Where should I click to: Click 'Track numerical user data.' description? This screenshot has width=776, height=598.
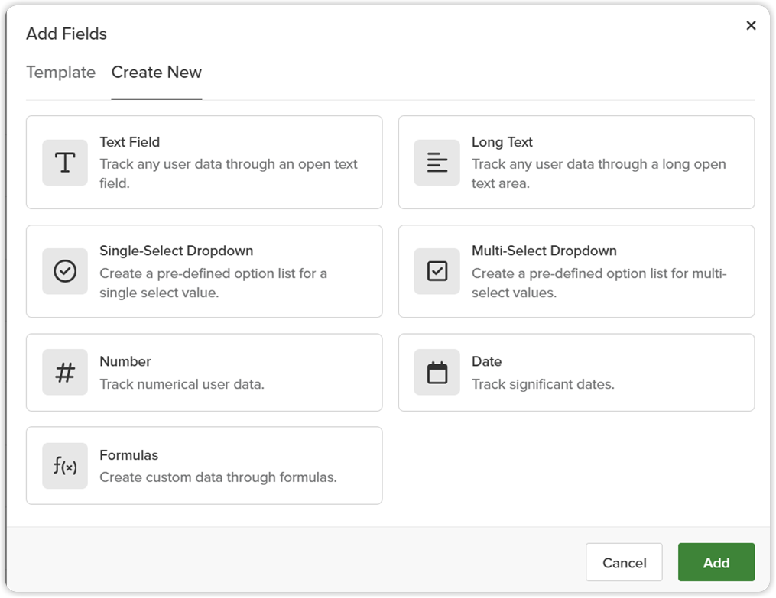pyautogui.click(x=182, y=384)
